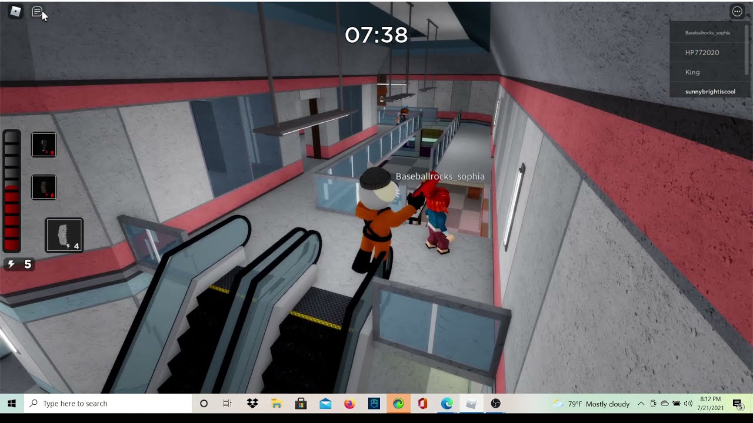753x423 pixels.
Task: Activate the trap ability slot costing 4
Action: pyautogui.click(x=64, y=235)
